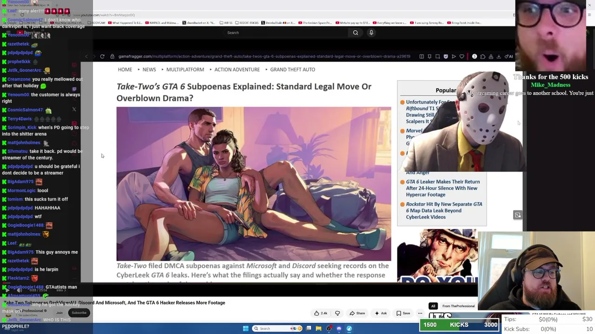Go to HOME breadcrumb link
The width and height of the screenshot is (595, 334).
pos(125,70)
